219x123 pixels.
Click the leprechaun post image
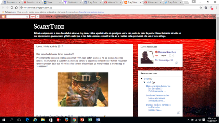coord(83,90)
